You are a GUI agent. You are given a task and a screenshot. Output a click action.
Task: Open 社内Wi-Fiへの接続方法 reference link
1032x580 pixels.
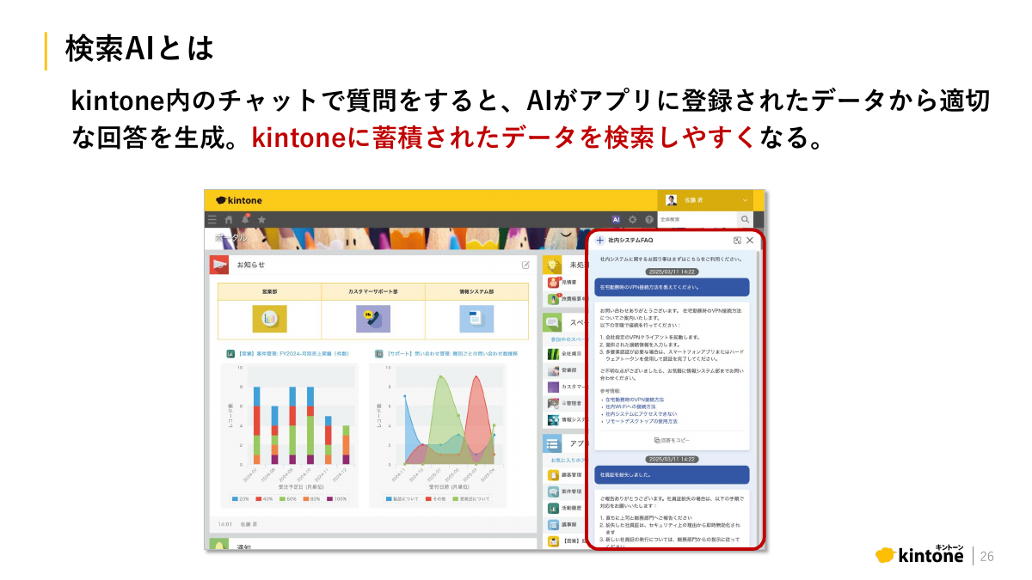pos(630,406)
